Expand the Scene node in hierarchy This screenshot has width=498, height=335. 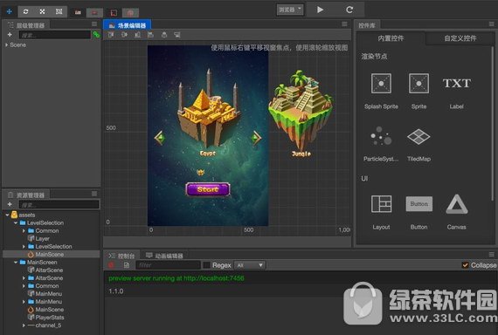(x=6, y=45)
